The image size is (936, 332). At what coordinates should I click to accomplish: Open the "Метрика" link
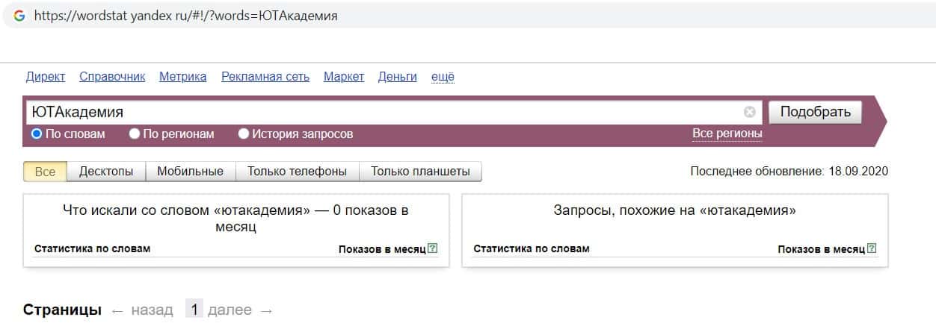click(x=182, y=76)
